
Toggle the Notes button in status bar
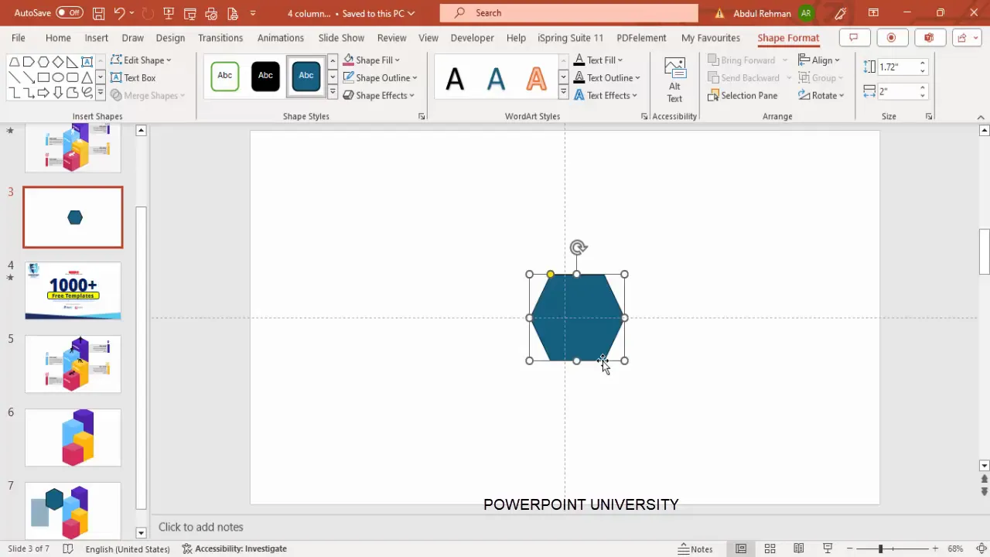click(695, 548)
